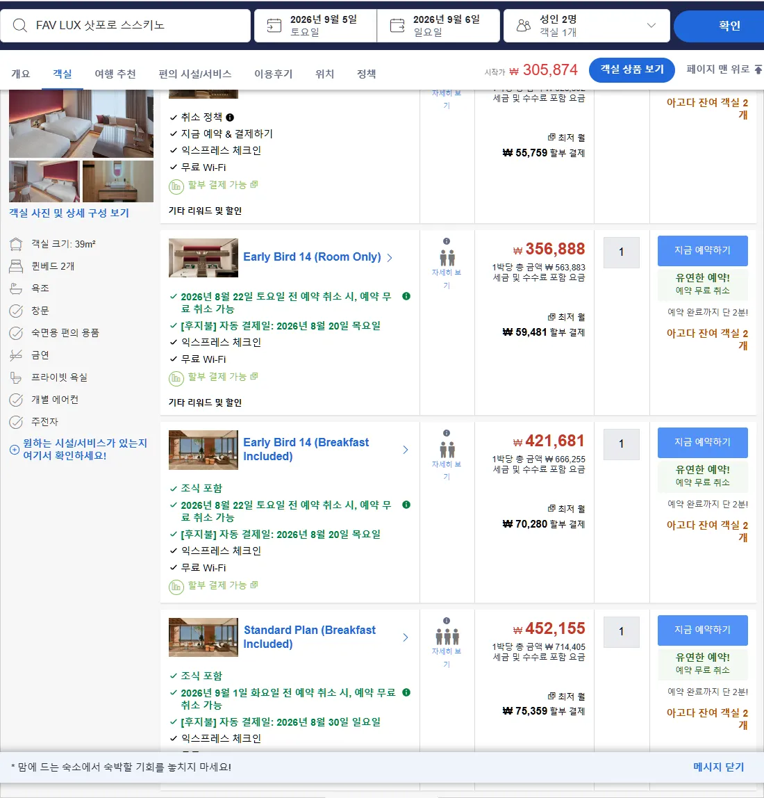Click the private bathroom icon
764x798 pixels.
point(16,377)
